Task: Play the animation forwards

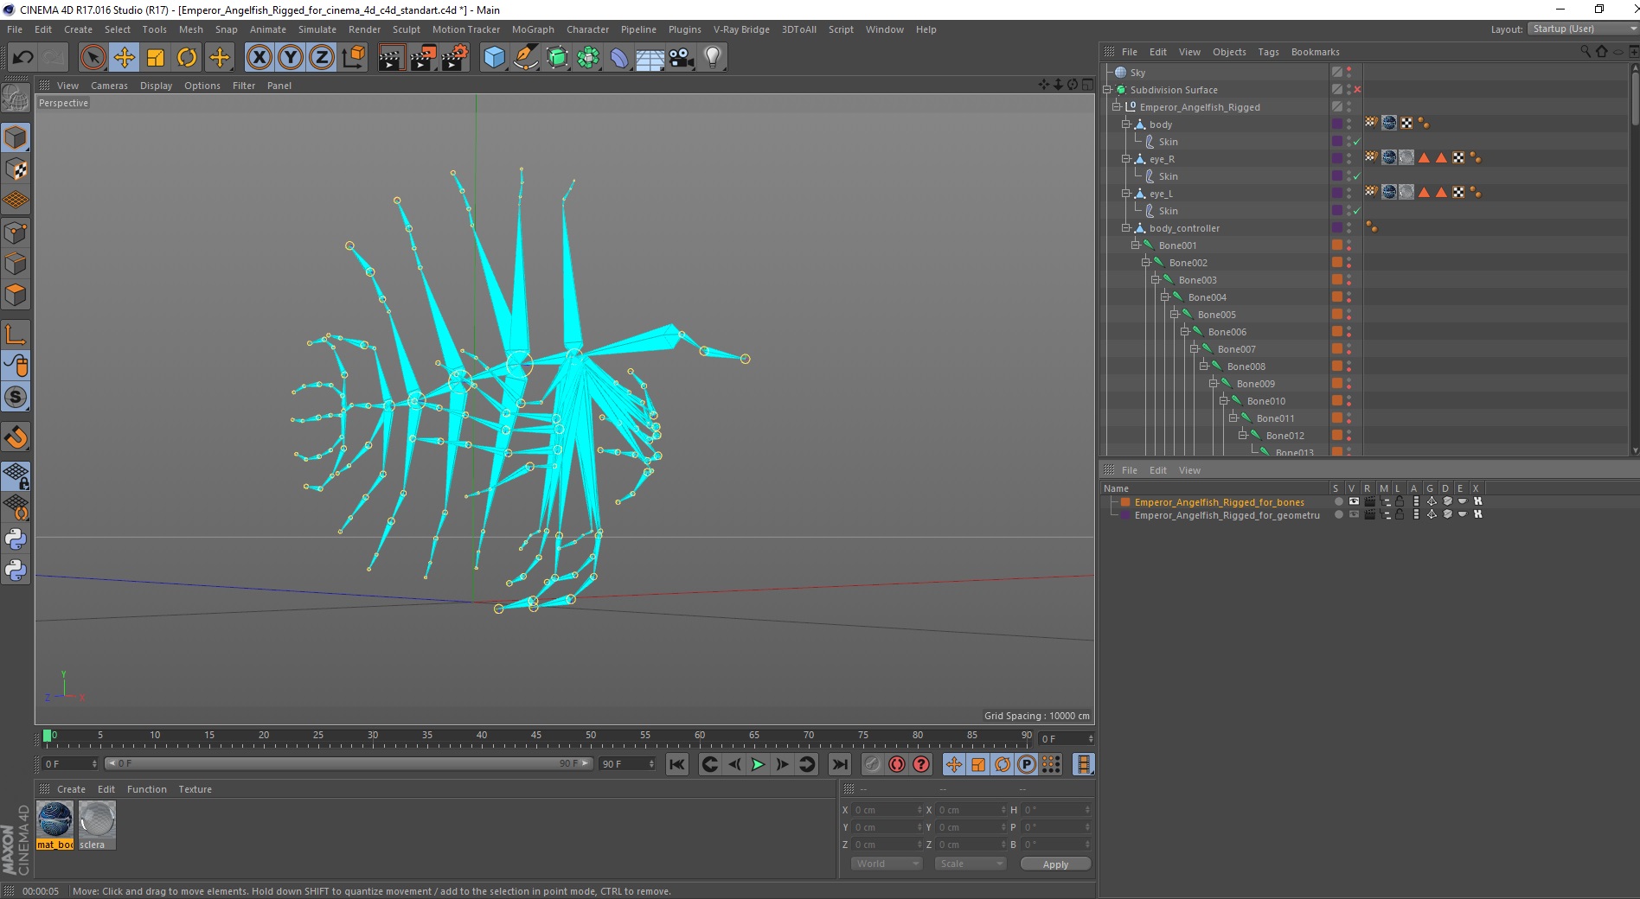Action: pyautogui.click(x=758, y=764)
